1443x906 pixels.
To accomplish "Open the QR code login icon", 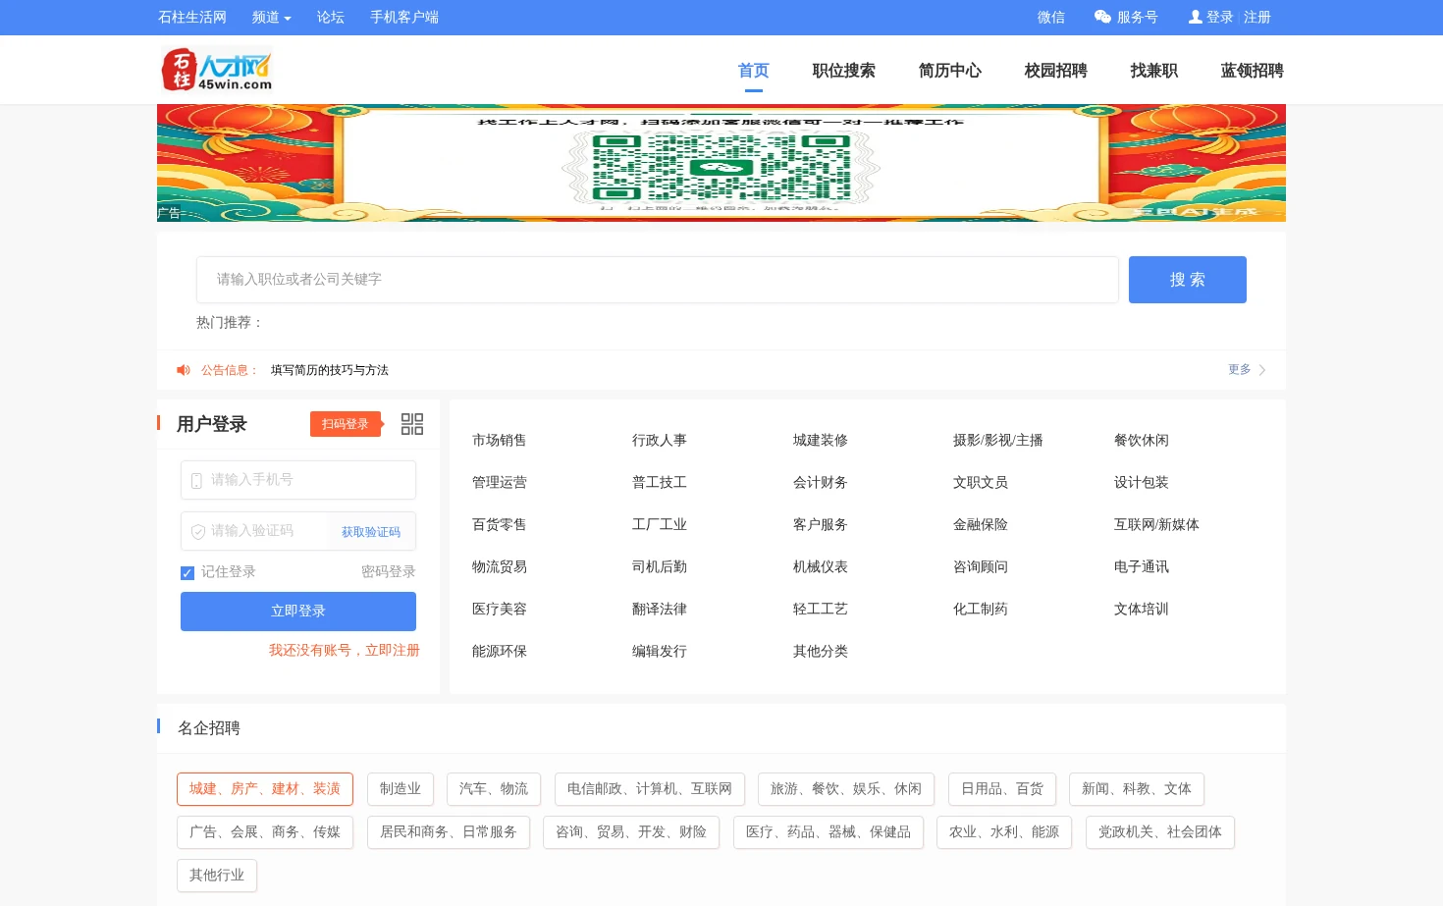I will coord(412,424).
